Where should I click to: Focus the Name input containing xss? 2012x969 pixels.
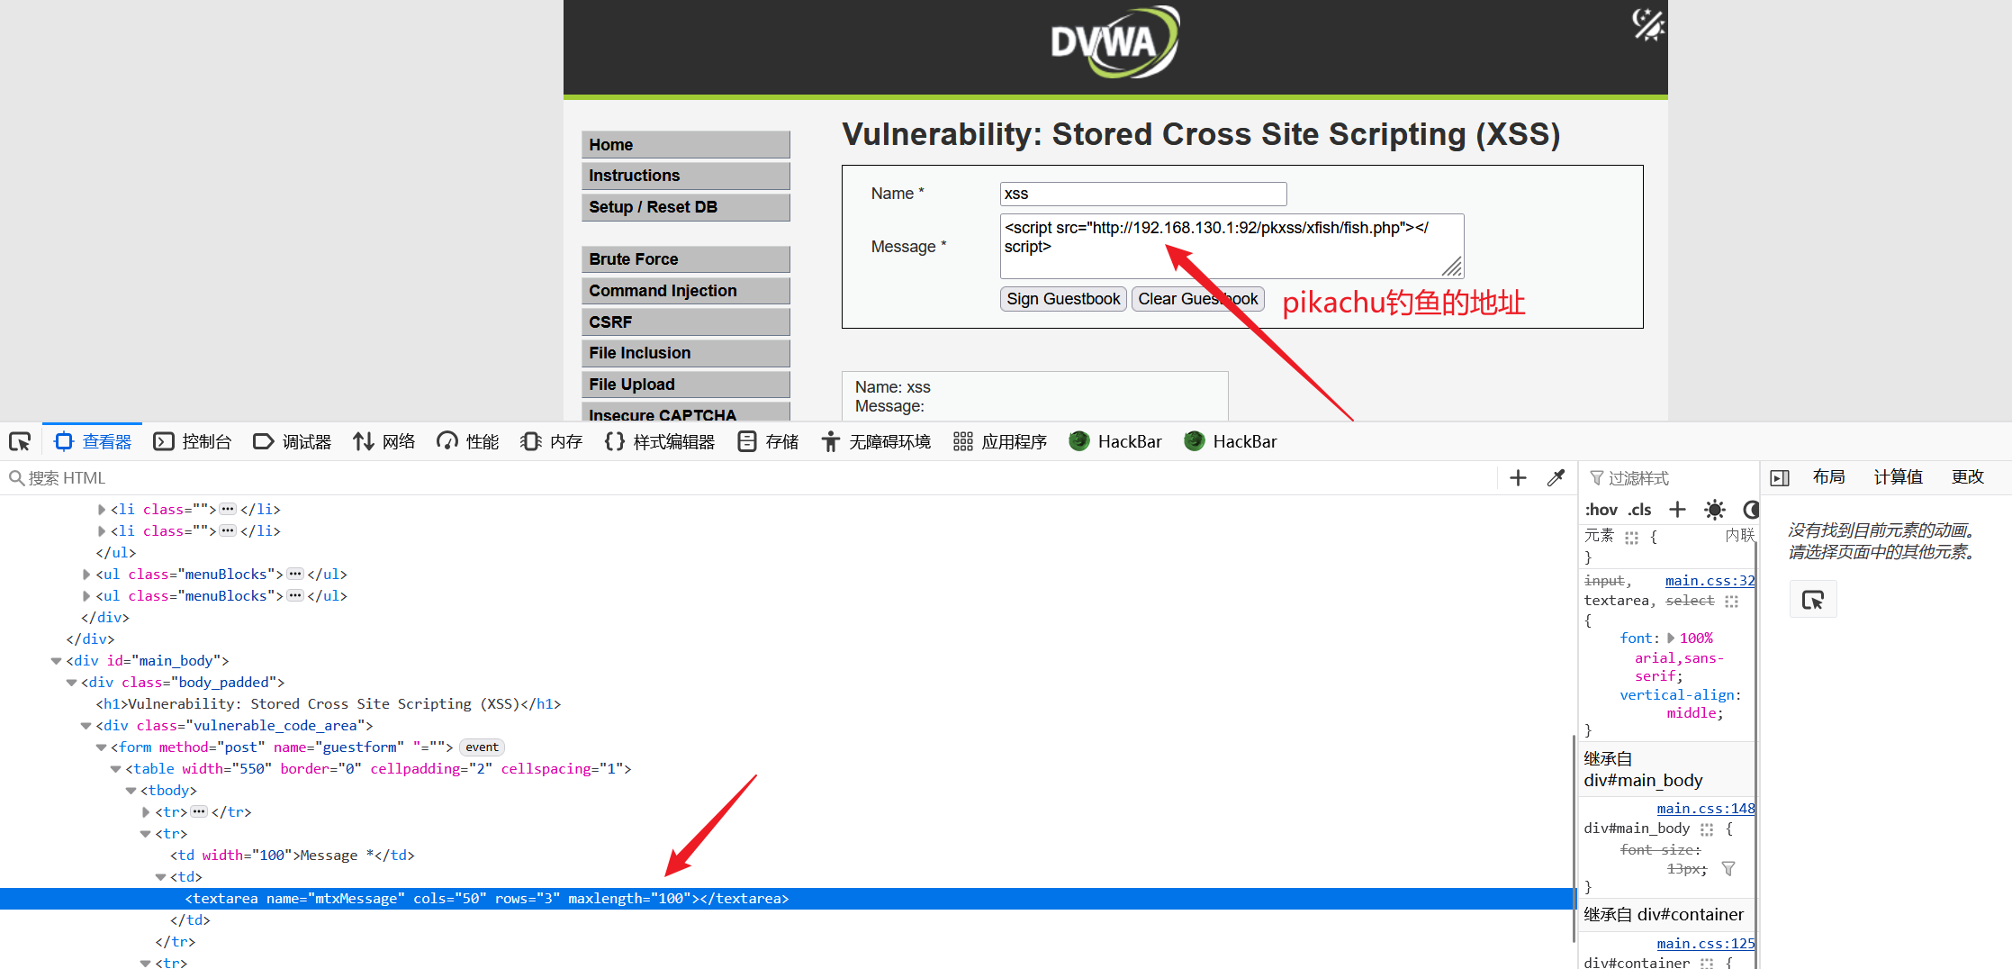point(1143,194)
